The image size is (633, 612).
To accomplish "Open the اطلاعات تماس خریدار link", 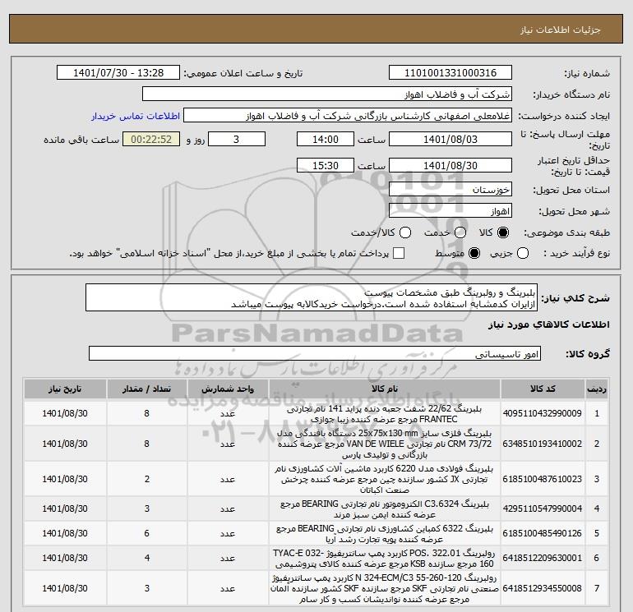I will (136, 116).
